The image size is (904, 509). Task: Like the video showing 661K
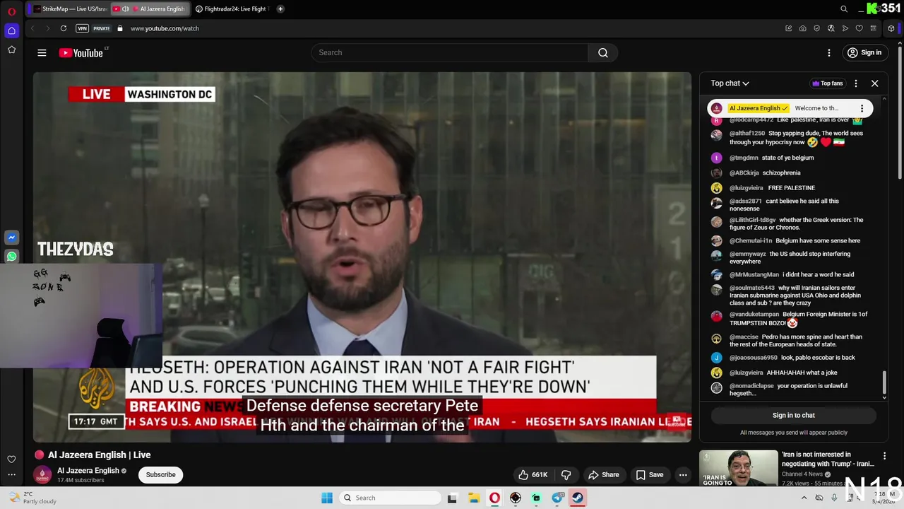point(533,474)
